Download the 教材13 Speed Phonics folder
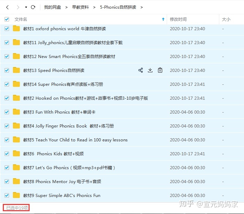 [x=150, y=70]
